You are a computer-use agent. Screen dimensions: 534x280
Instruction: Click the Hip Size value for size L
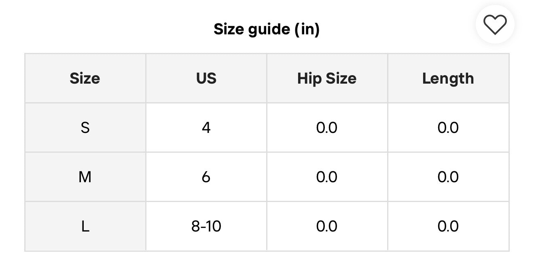[327, 226]
